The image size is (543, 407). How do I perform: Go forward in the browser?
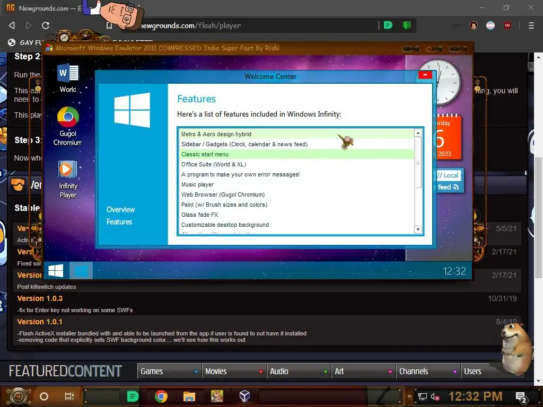29,25
